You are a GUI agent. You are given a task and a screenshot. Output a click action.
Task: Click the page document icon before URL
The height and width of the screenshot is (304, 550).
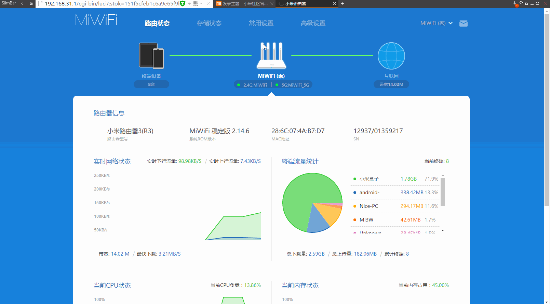pyautogui.click(x=41, y=3)
